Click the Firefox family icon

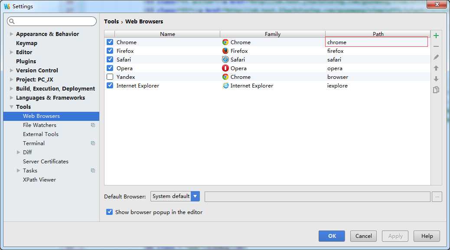pyautogui.click(x=225, y=51)
